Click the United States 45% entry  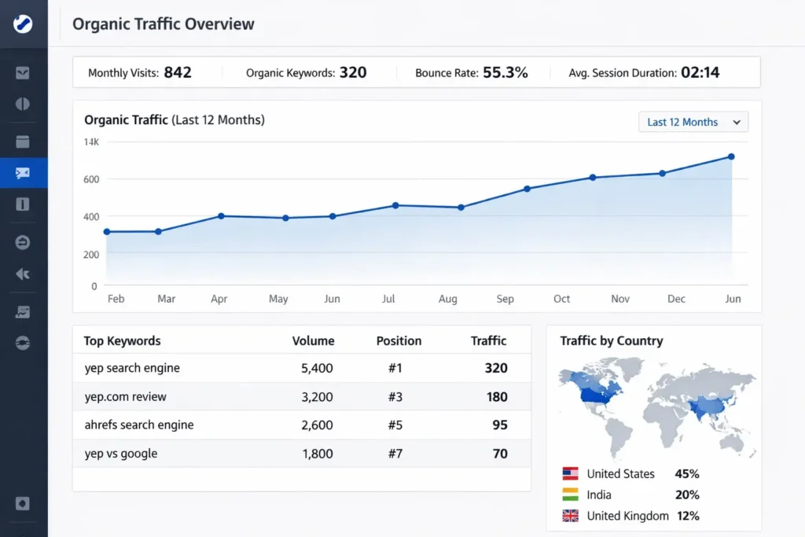click(631, 473)
